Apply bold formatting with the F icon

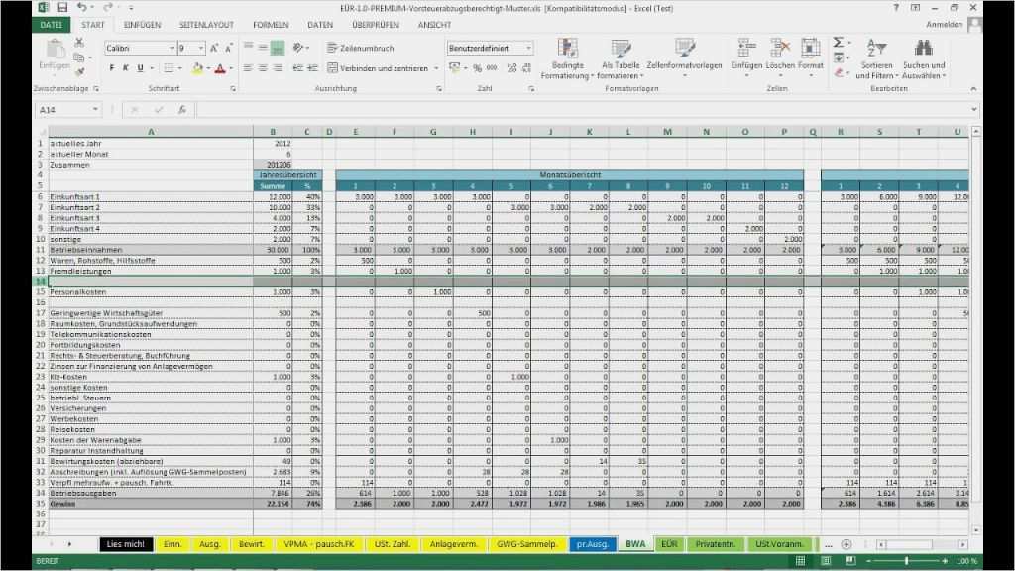(x=112, y=68)
